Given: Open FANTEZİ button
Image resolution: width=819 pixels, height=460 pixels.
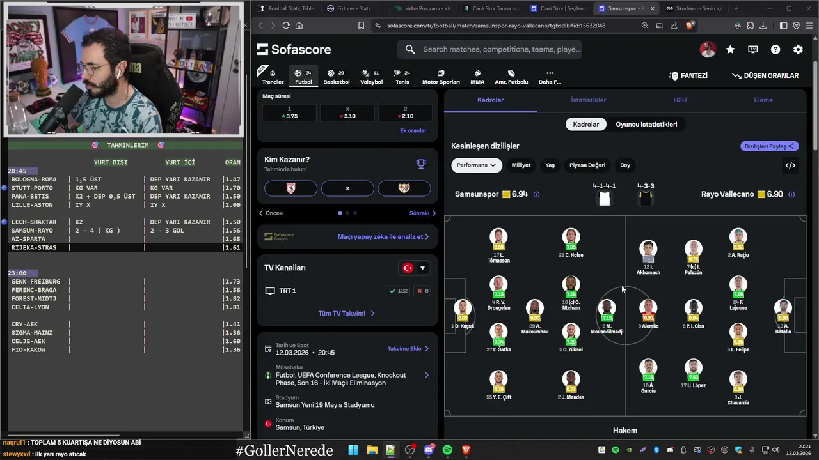Looking at the screenshot, I should pos(688,75).
